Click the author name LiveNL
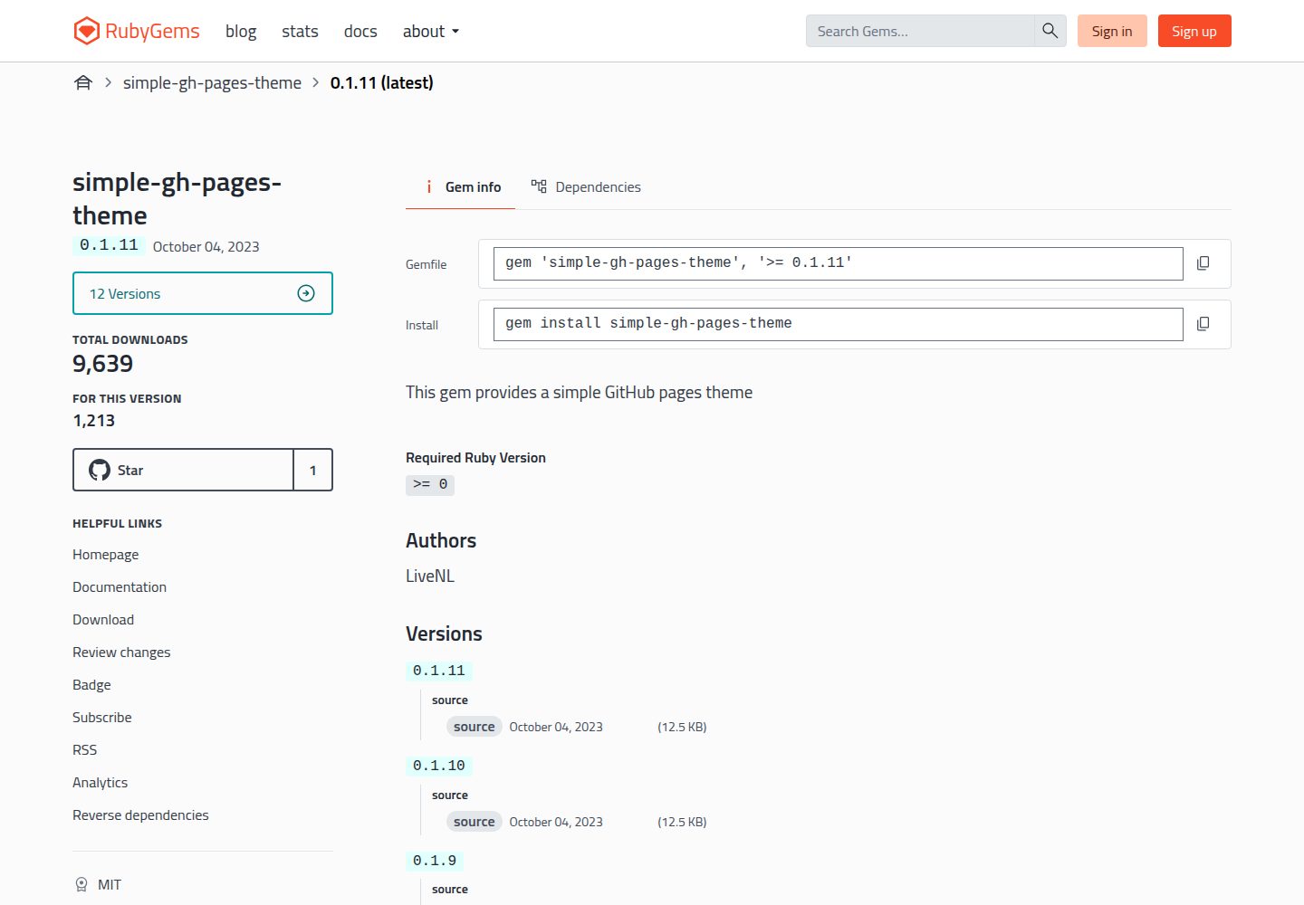 [x=430, y=576]
